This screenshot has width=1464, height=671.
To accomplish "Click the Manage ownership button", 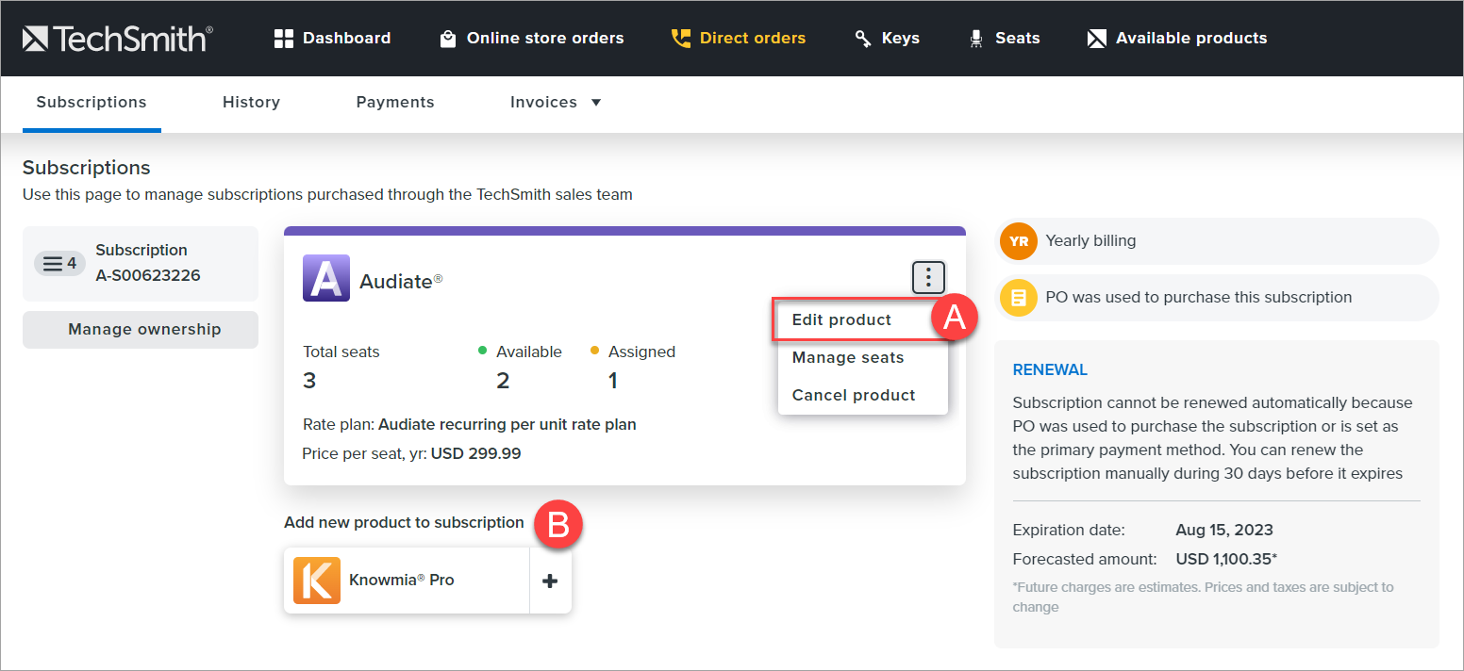I will point(140,329).
